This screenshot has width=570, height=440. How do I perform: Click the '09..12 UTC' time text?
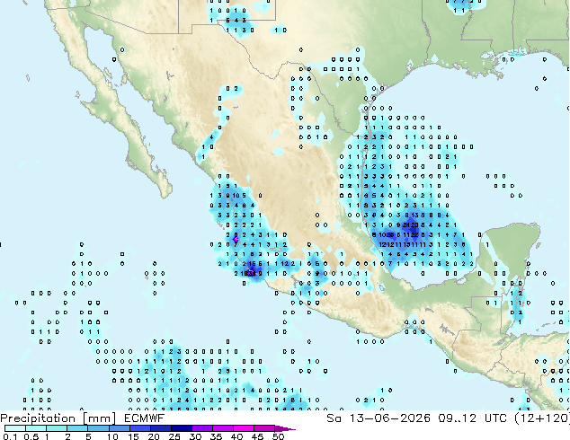pyautogui.click(x=472, y=418)
